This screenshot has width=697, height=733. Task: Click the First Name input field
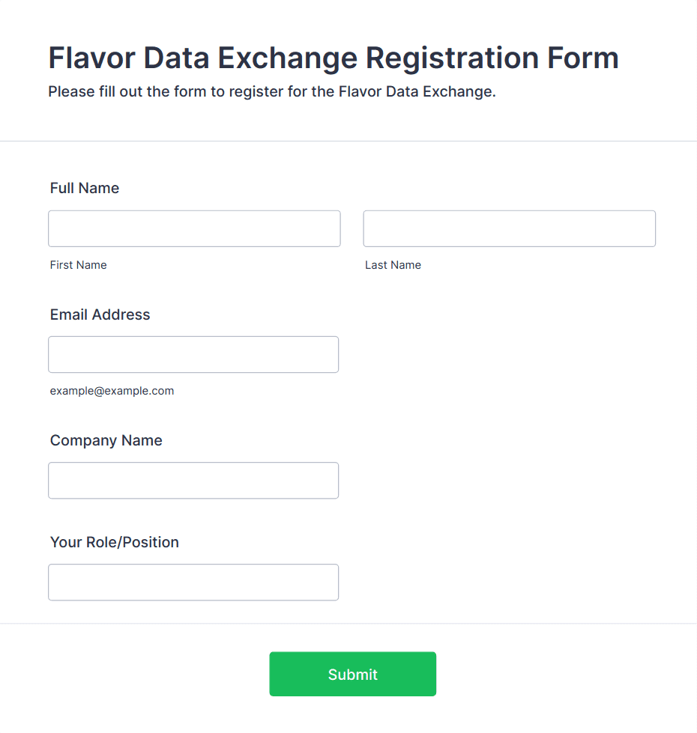point(194,228)
